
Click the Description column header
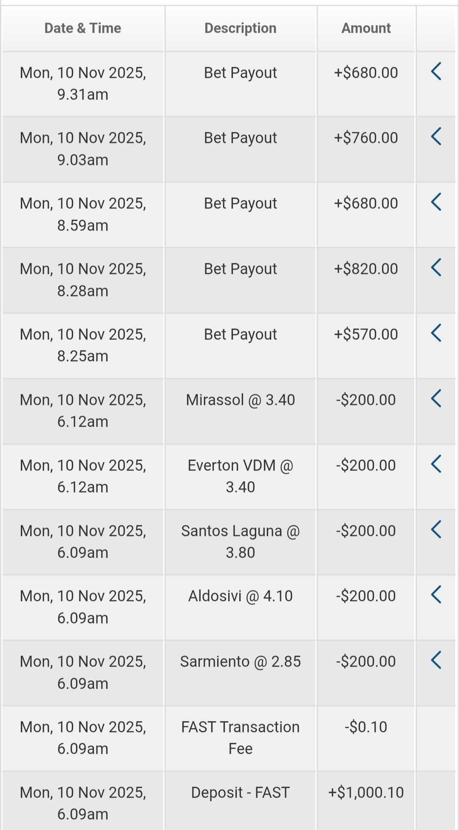pos(240,28)
